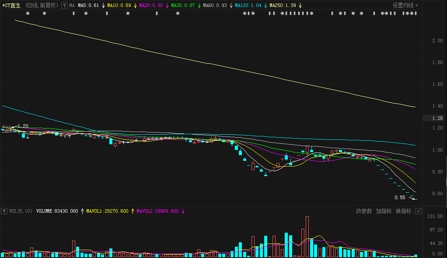Click the rightmost event marker above chart
The width and height of the screenshot is (447, 258).
tap(416, 14)
